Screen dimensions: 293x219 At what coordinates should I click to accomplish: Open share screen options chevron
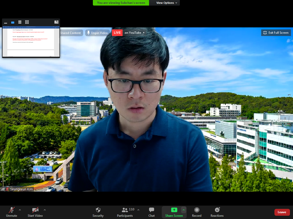183,210
